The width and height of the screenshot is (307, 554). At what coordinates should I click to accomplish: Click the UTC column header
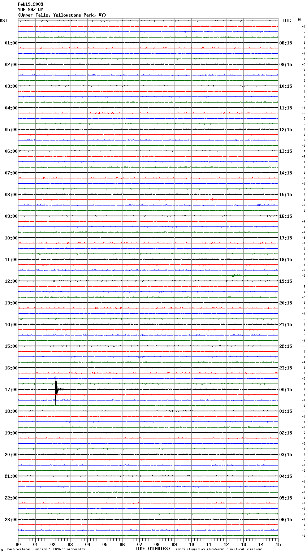point(287,21)
